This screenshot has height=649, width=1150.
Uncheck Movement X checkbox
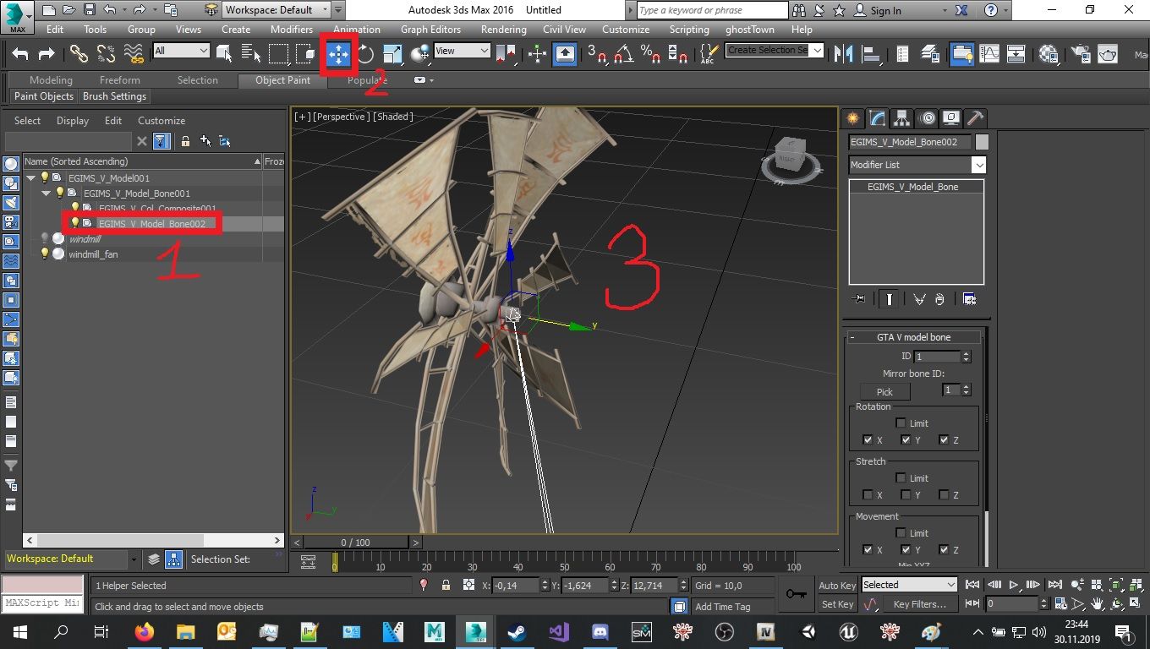point(868,549)
